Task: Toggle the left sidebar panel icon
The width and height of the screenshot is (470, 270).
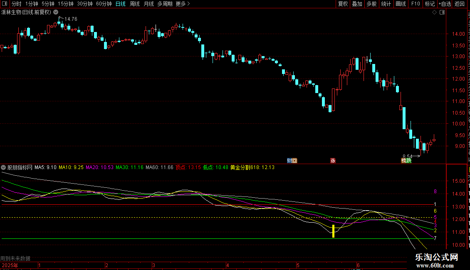Action: pyautogui.click(x=5, y=4)
